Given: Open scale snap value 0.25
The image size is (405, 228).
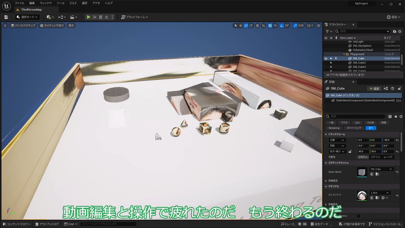Looking at the screenshot, I should point(301,26).
